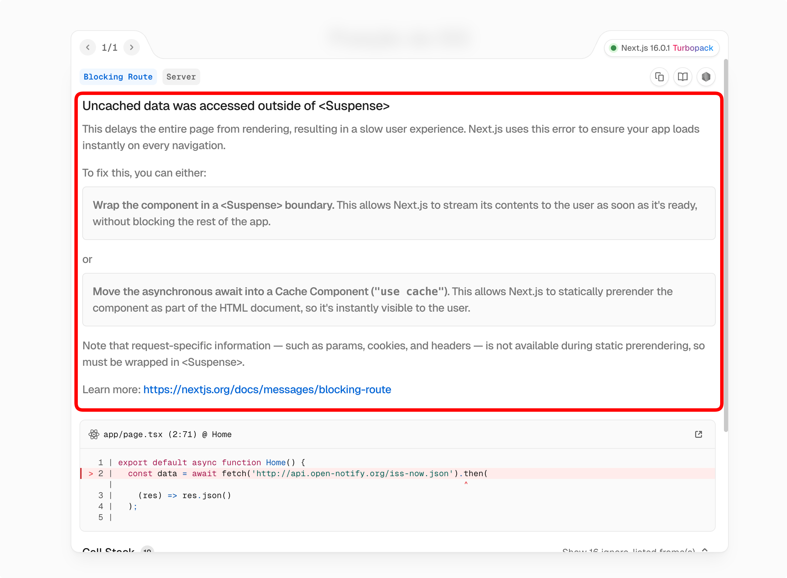Go to the next error arrow

tap(132, 47)
